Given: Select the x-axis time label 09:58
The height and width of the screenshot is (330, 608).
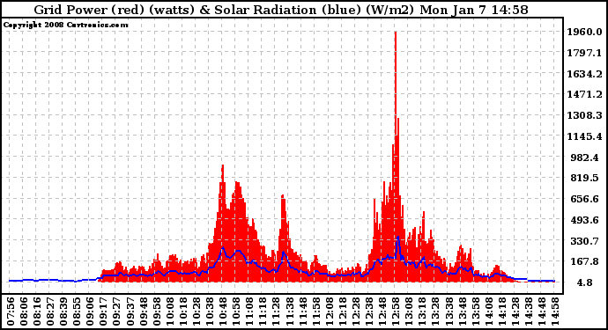Looking at the screenshot, I should [157, 312].
